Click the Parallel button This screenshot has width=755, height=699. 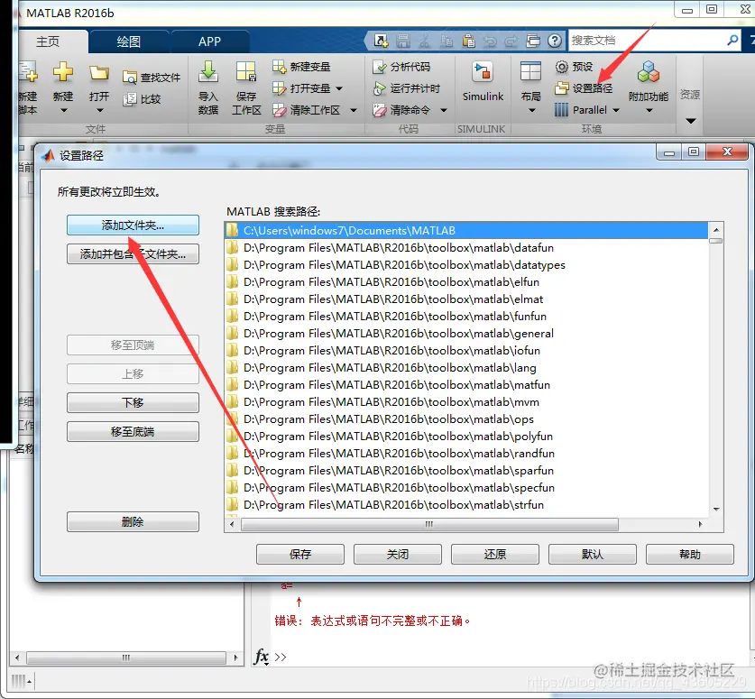pos(581,110)
